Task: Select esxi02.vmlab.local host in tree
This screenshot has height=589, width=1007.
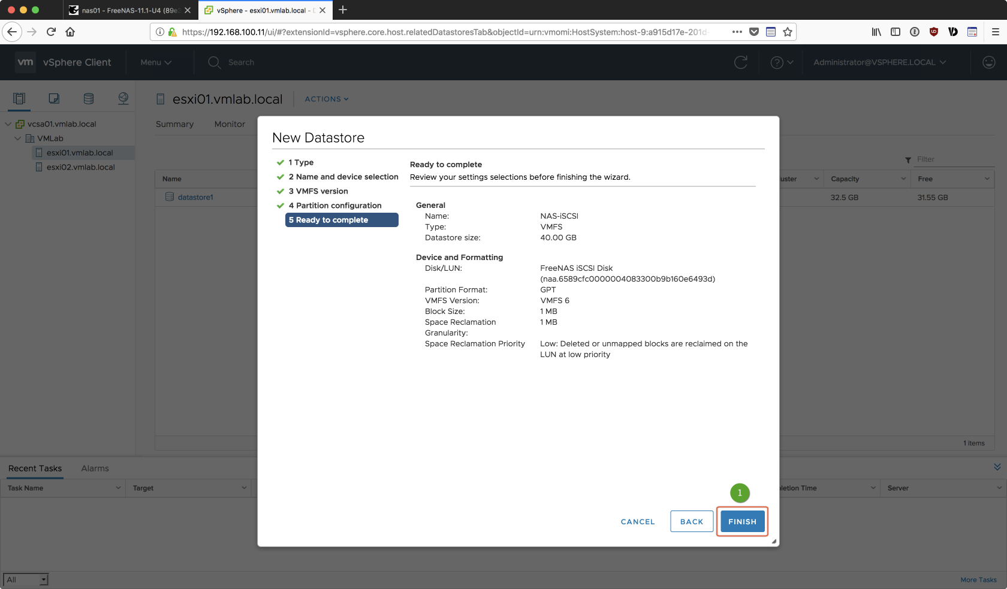Action: point(80,167)
